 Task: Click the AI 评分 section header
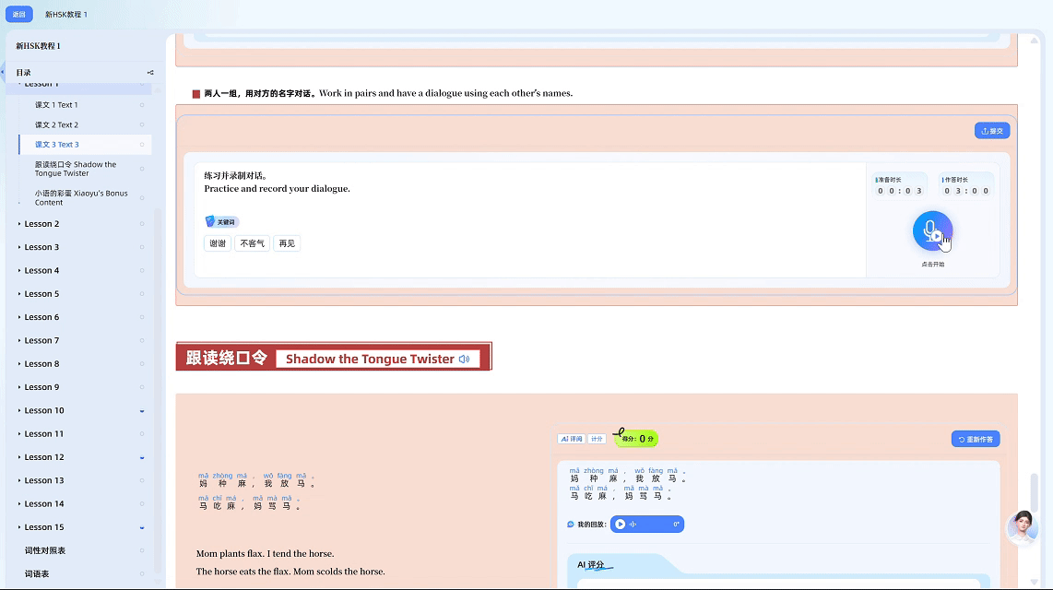click(x=591, y=565)
